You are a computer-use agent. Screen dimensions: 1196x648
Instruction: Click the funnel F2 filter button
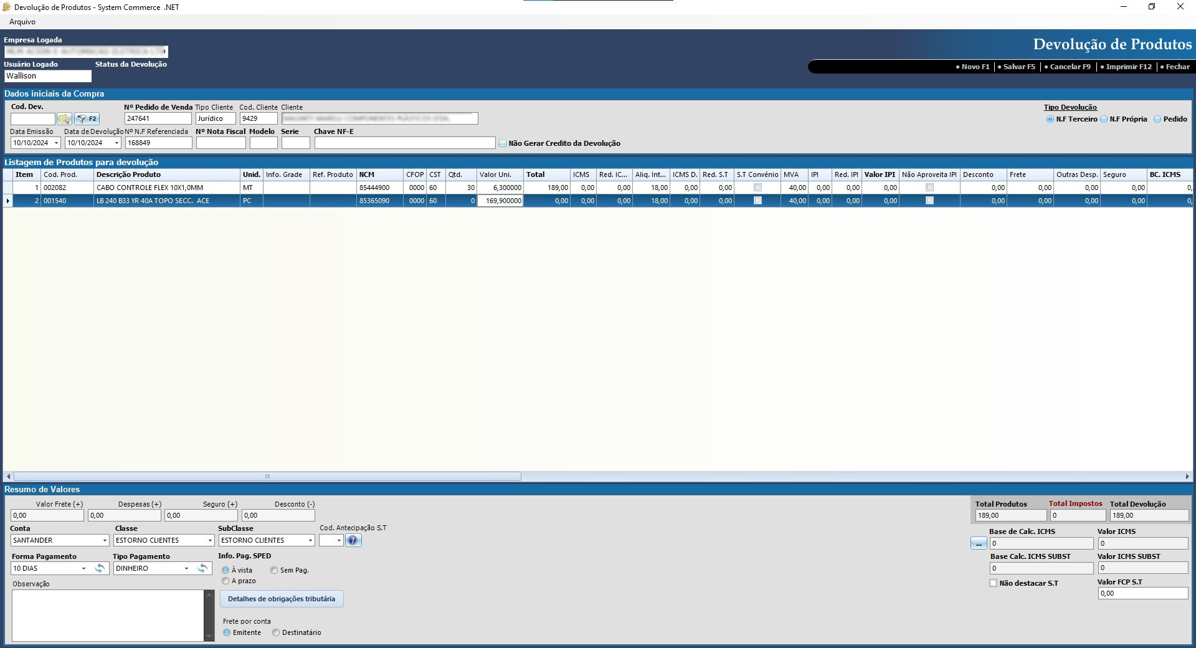coord(87,119)
